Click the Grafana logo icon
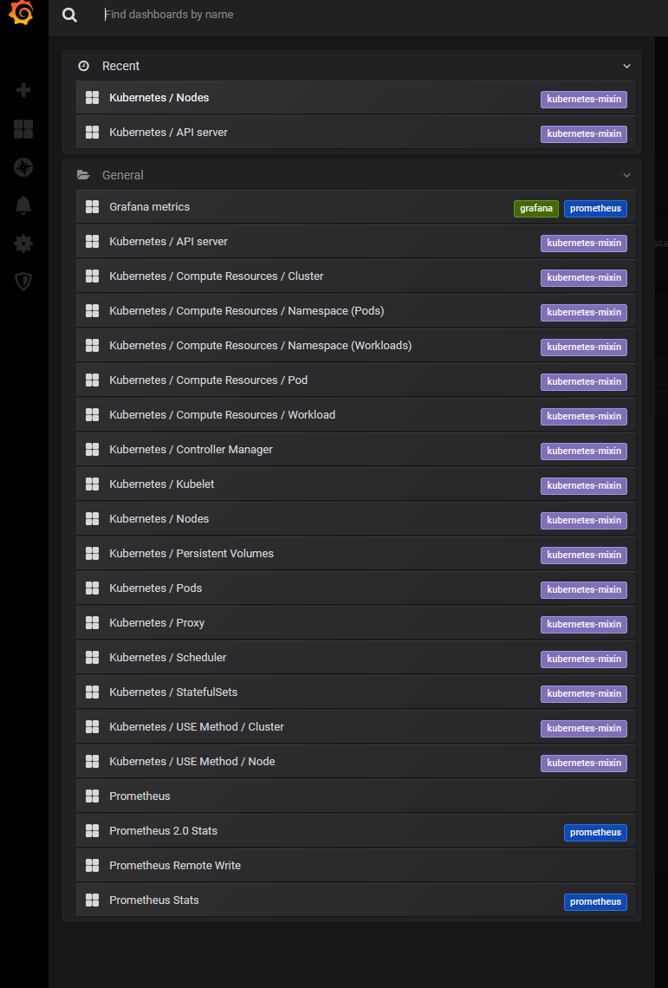 click(22, 13)
